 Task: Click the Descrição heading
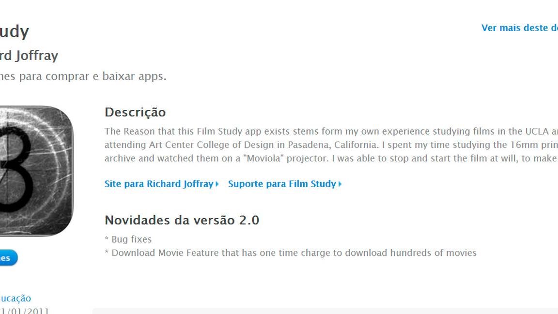[135, 112]
